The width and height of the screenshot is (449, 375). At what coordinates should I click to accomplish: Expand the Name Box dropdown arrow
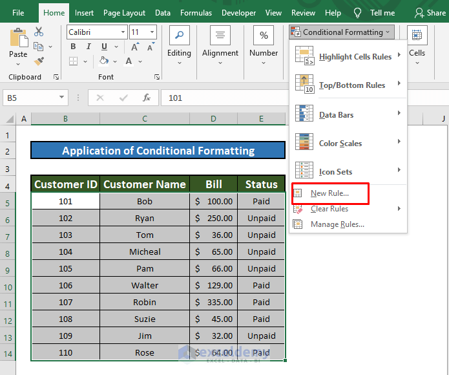[x=62, y=98]
